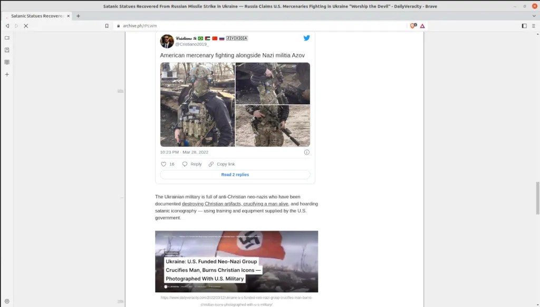Open the Twitter bird logo on the tweet

click(306, 38)
